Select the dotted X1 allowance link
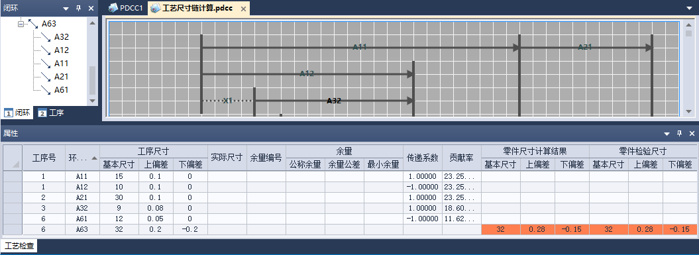 (x=228, y=101)
